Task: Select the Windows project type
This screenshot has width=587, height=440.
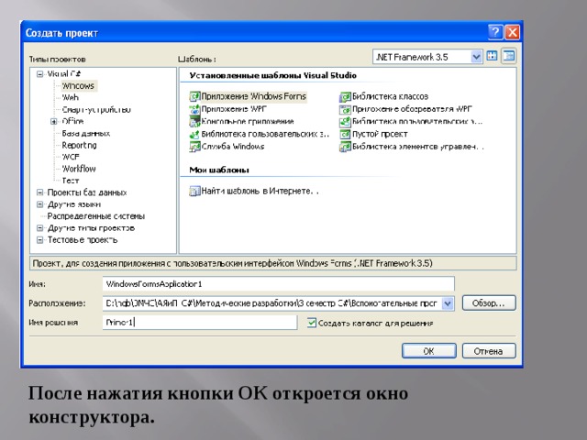Action: point(78,85)
